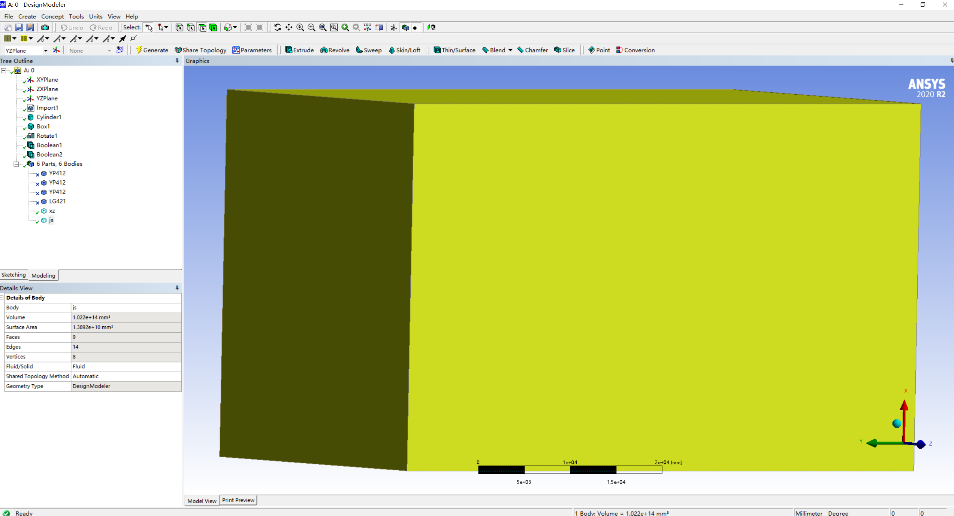Open the None sketch dropdown
Image resolution: width=954 pixels, height=516 pixels.
tap(109, 51)
